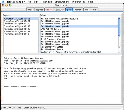Select PowerBooks Digest #1401

(x=21, y=21)
